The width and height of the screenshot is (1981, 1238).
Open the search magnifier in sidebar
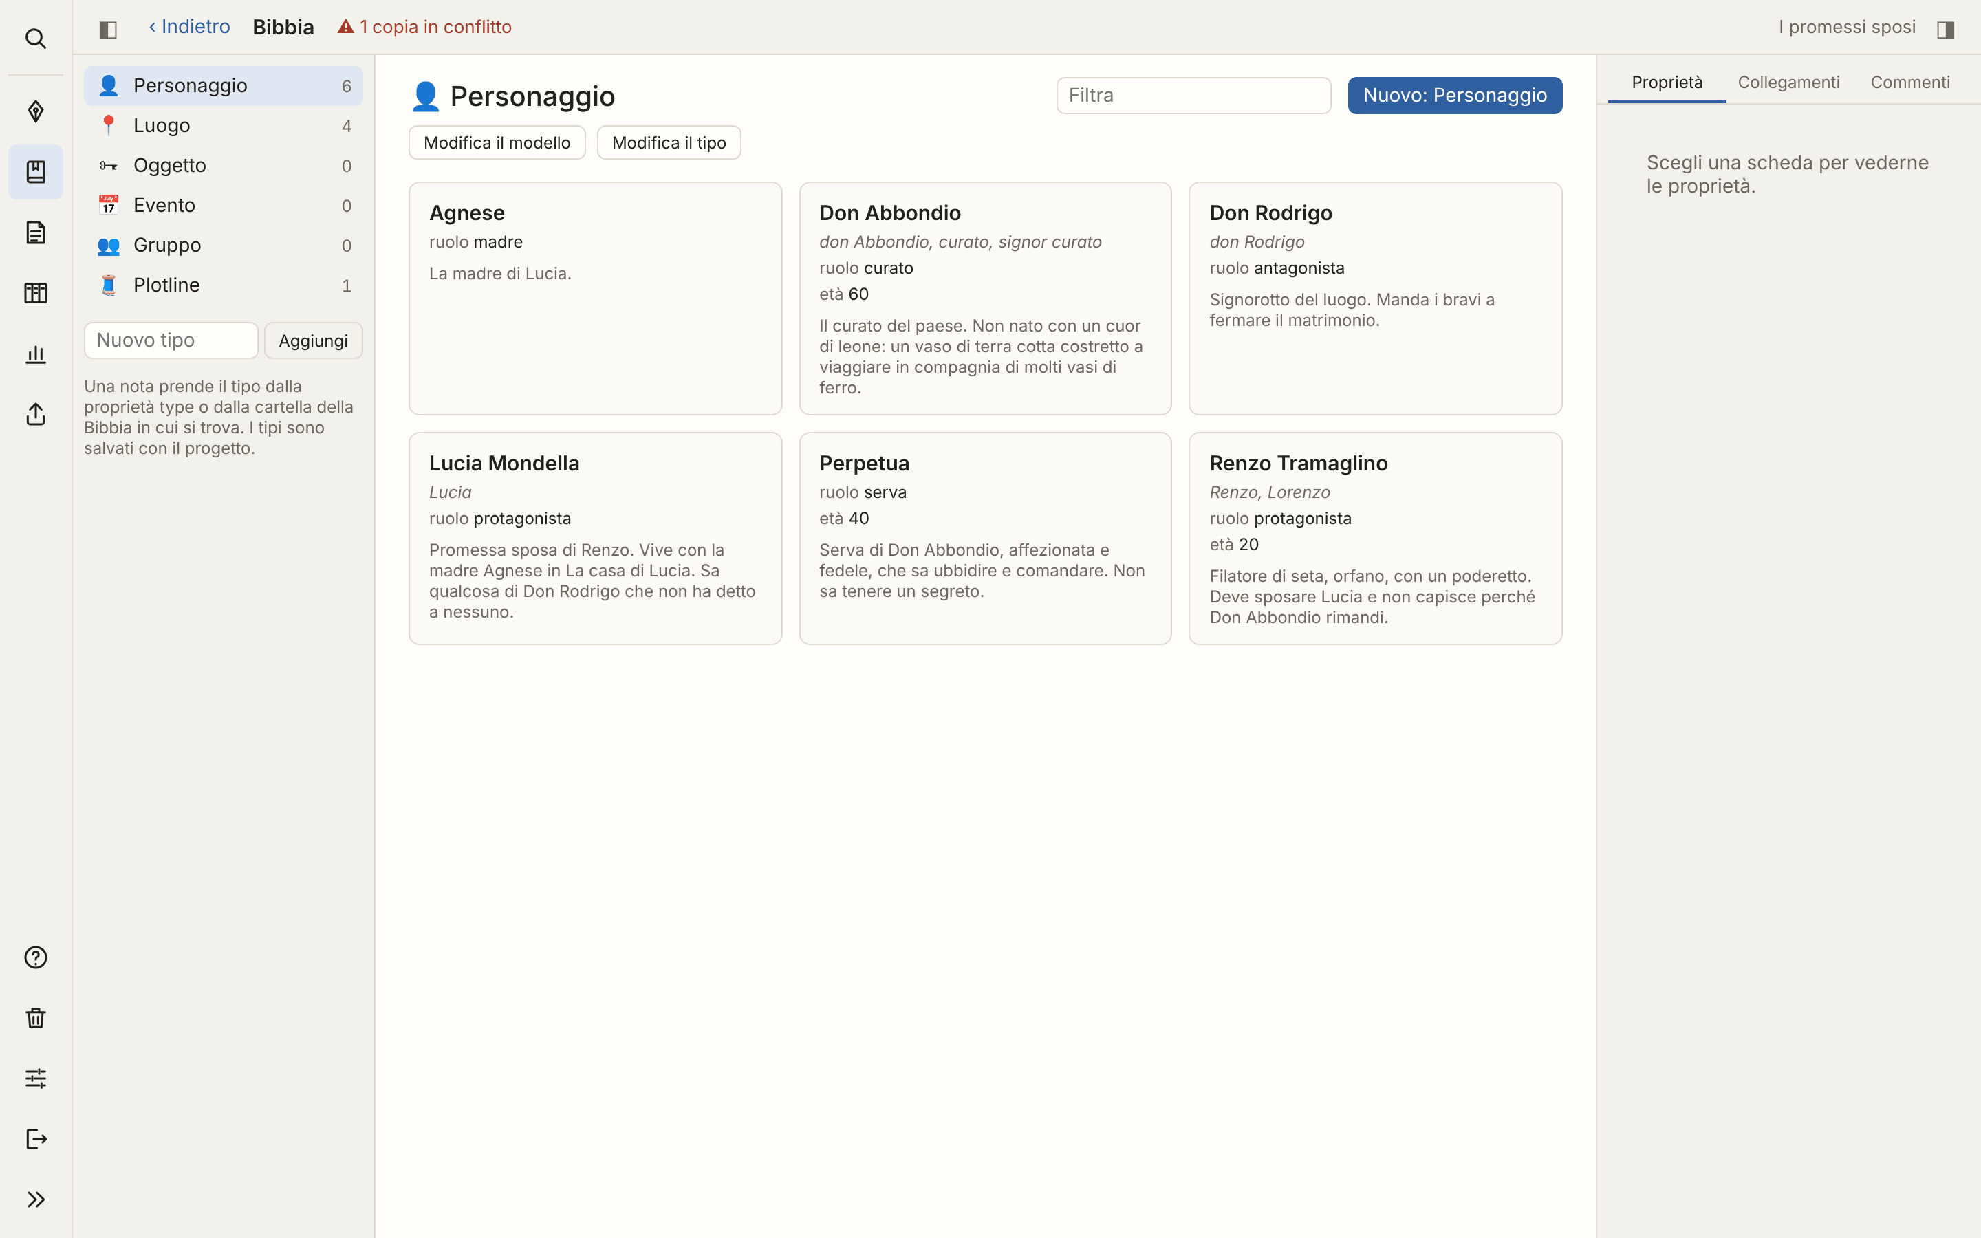point(35,39)
